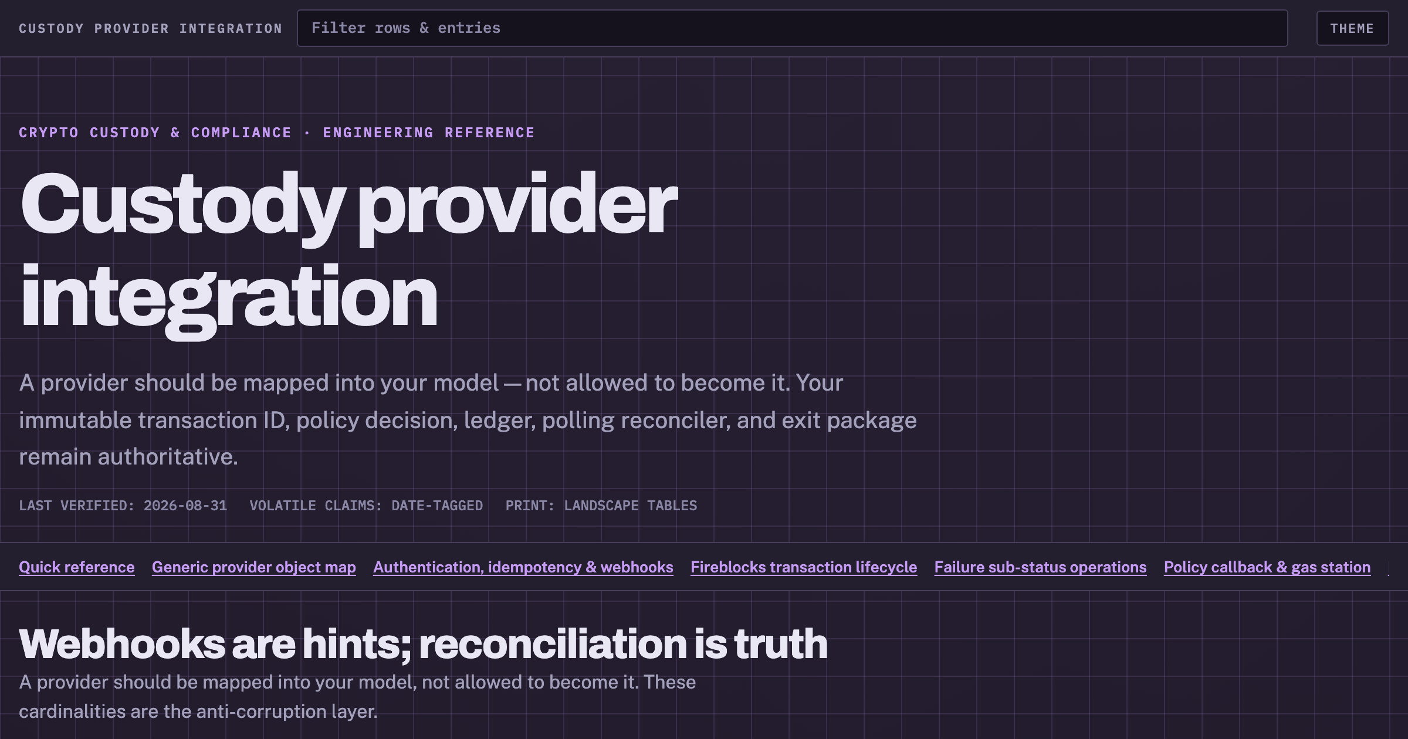Image resolution: width=1408 pixels, height=739 pixels.
Task: Click the intro paragraph about immutable transaction ID
Action: click(468, 420)
